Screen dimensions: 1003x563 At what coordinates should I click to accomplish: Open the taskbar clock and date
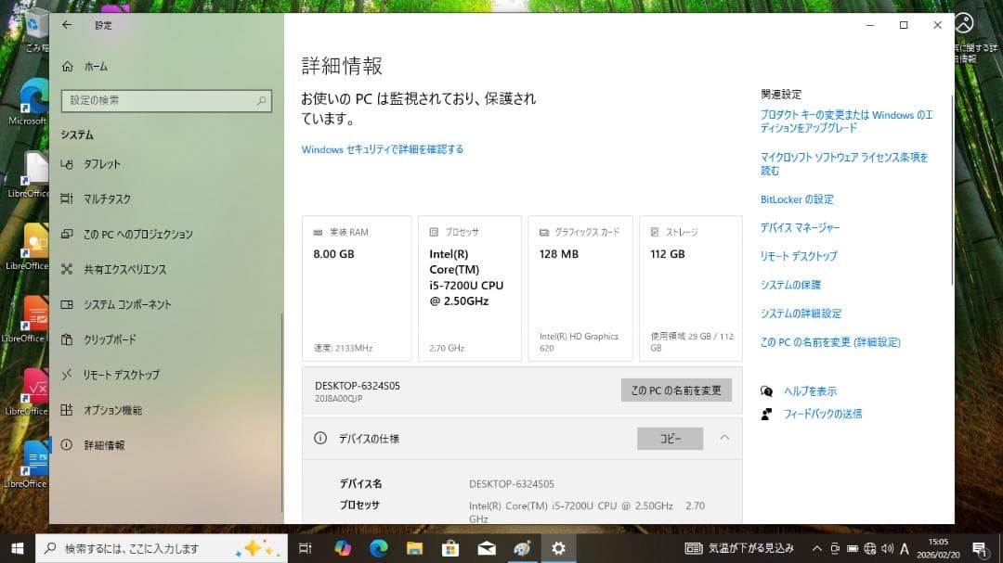pos(938,548)
